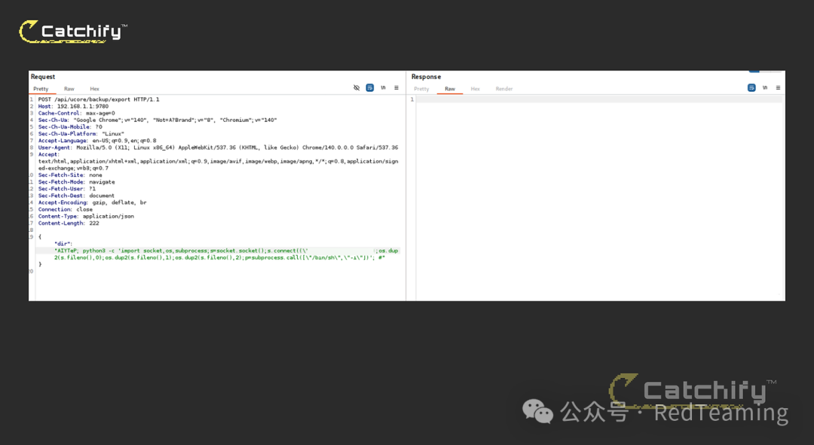This screenshot has height=445, width=814.
Task: Click the subprocess.call /bin/sh payload line
Action: pyautogui.click(x=219, y=258)
